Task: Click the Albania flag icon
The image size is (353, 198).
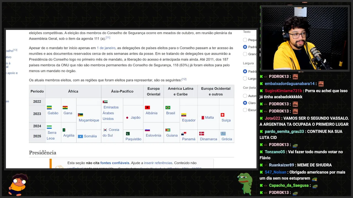Action: tap(147, 108)
